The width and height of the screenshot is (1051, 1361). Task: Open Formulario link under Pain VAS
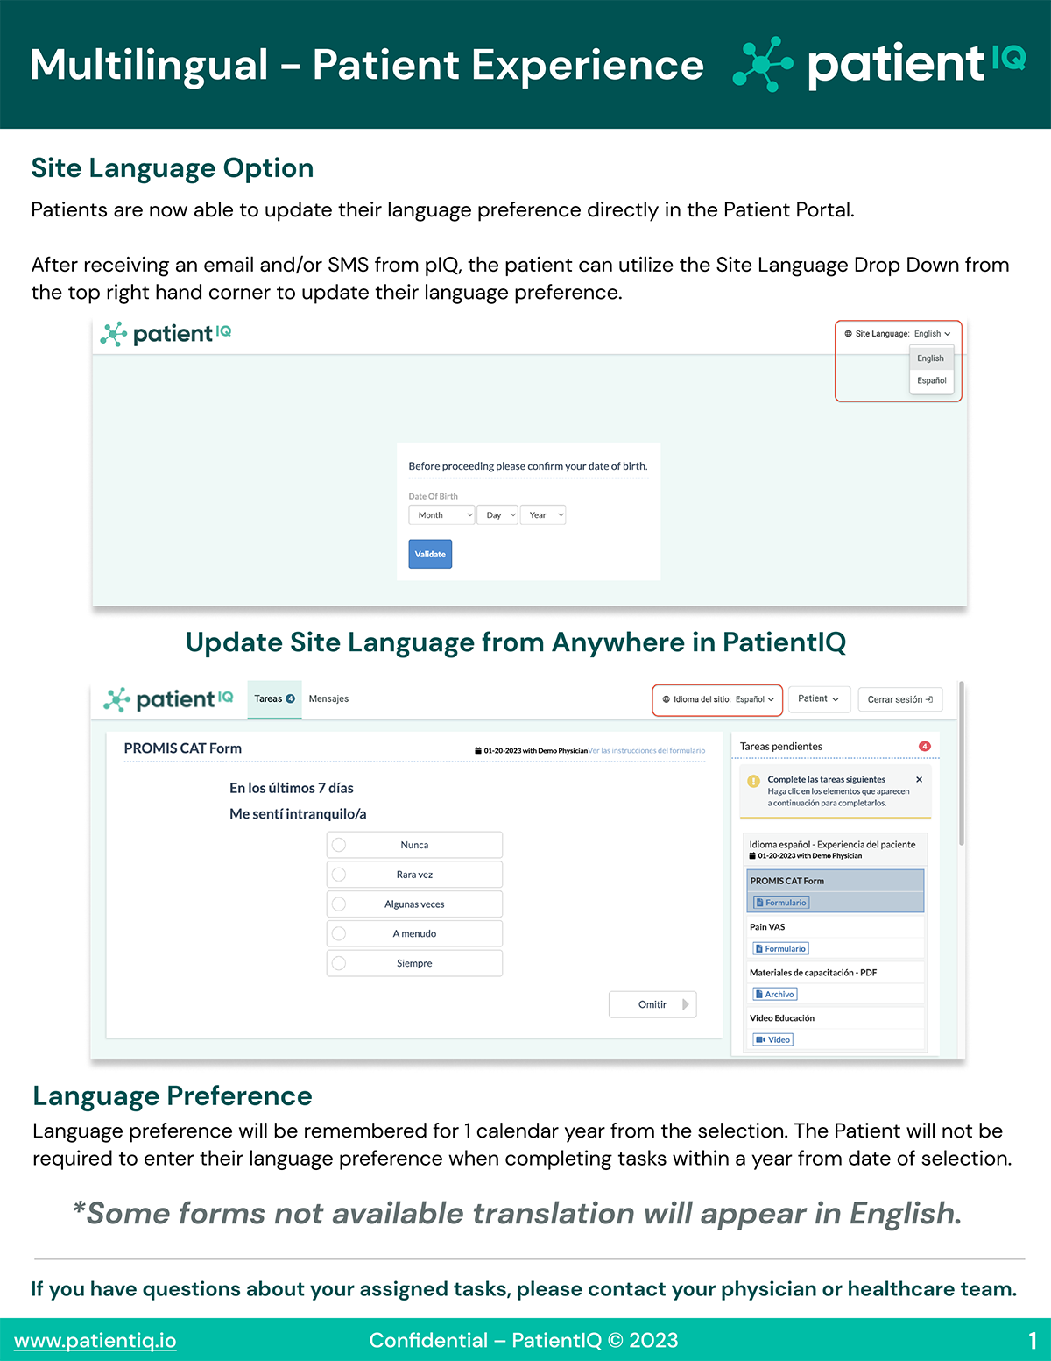pos(781,948)
